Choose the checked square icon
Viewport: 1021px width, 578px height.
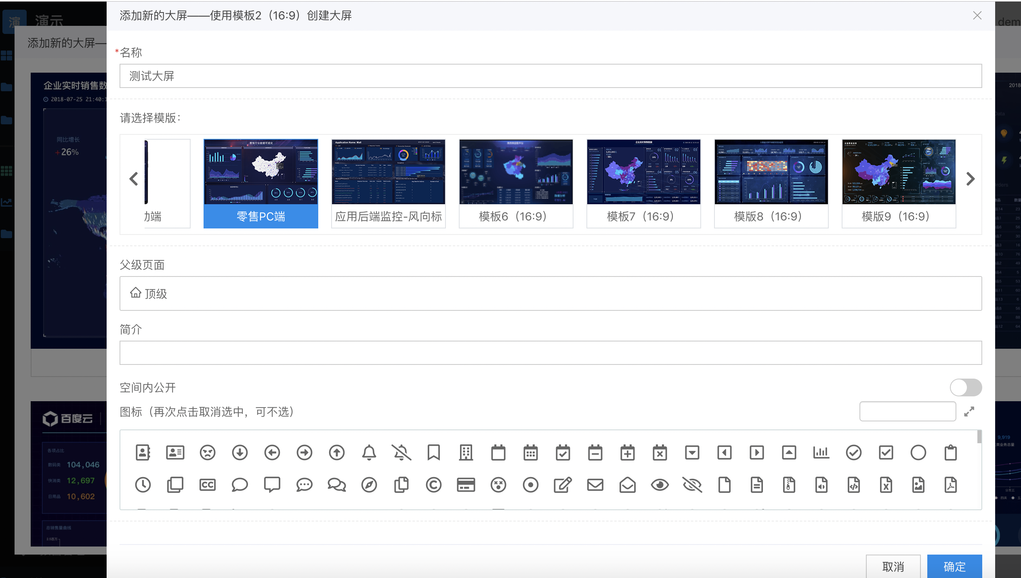coord(886,452)
